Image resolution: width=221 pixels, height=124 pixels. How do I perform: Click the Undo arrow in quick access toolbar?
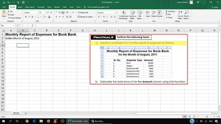(8, 2)
